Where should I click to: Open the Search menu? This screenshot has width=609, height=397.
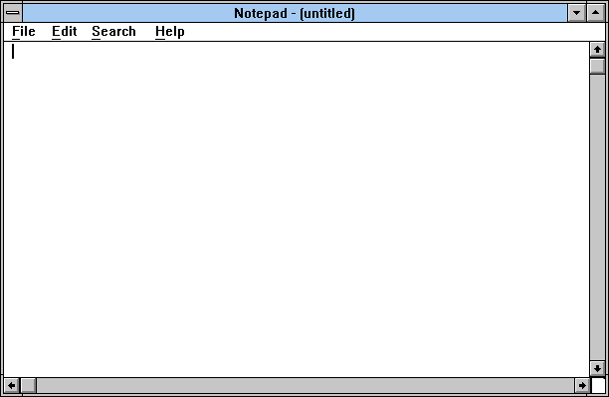[x=113, y=32]
